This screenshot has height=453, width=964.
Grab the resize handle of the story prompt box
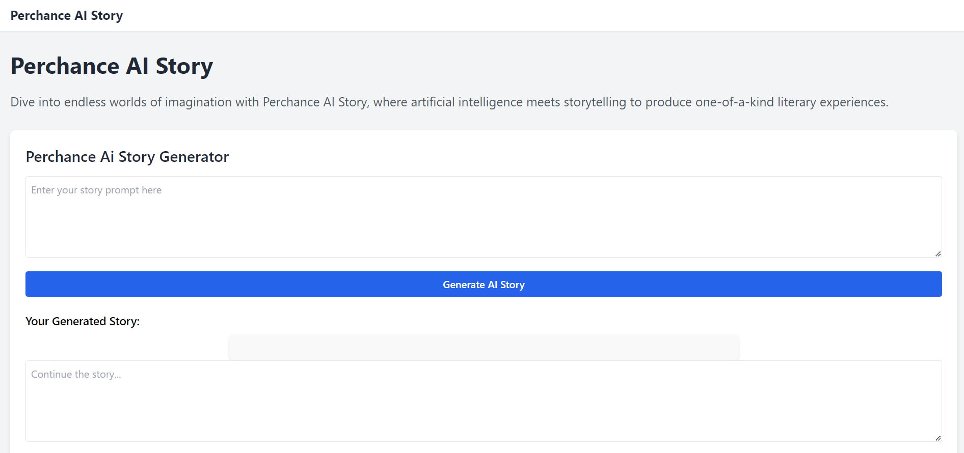[938, 253]
